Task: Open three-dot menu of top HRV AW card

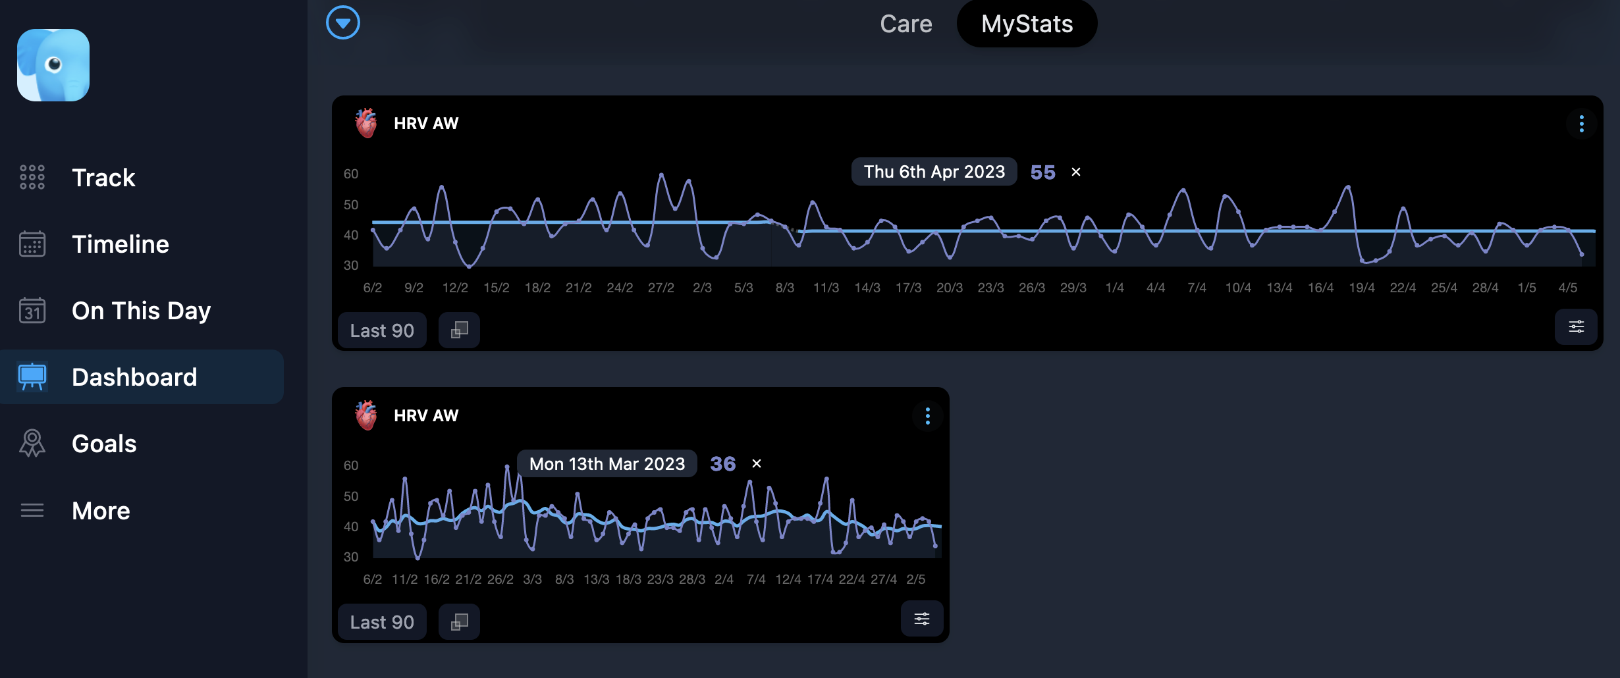Action: [1581, 124]
